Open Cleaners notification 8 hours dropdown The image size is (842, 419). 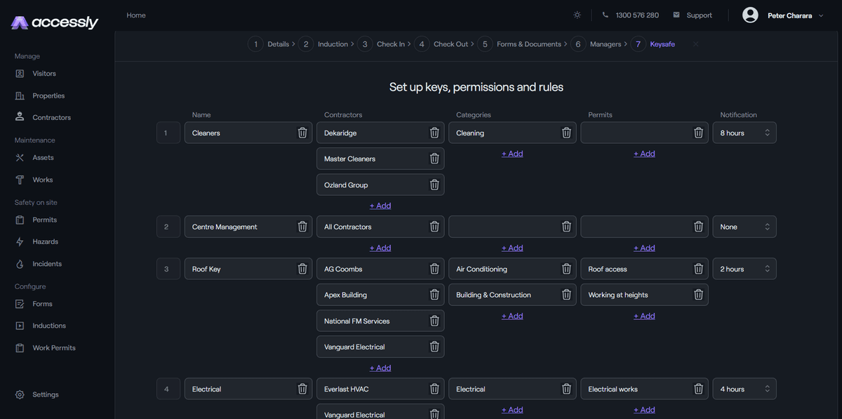tap(744, 133)
